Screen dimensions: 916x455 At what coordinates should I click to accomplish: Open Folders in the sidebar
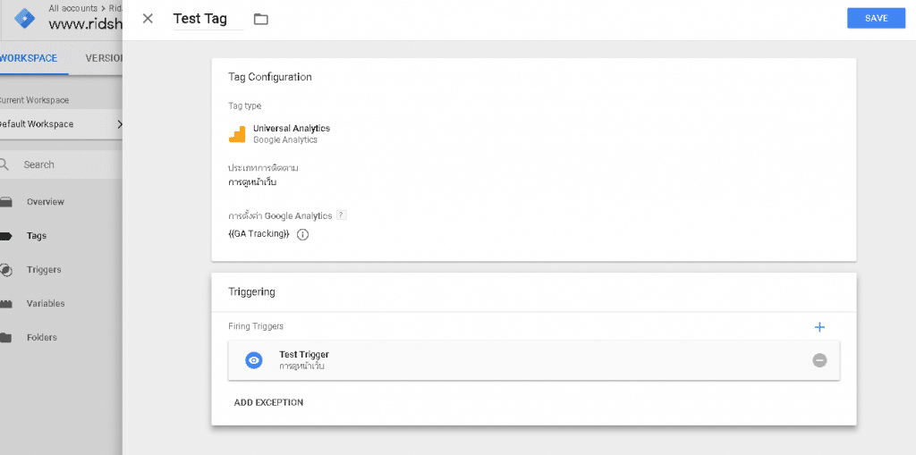41,338
